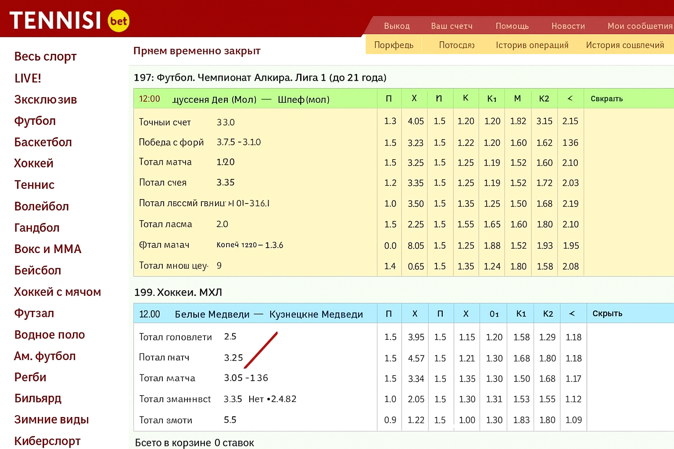Open Баскетбол in the left menu
The image size is (674, 449).
pyautogui.click(x=43, y=142)
